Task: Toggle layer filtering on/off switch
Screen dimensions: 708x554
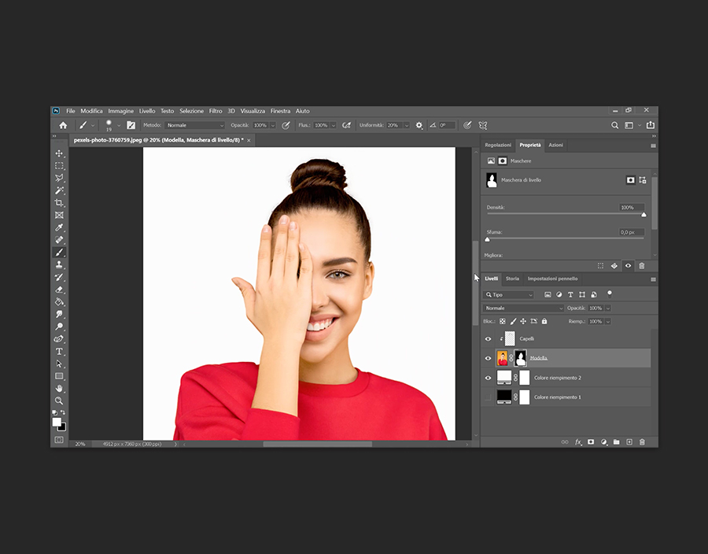Action: click(610, 294)
